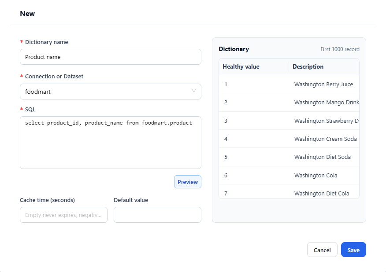Open the Connection or Dataset dropdown
The width and height of the screenshot is (386, 272).
click(x=111, y=92)
